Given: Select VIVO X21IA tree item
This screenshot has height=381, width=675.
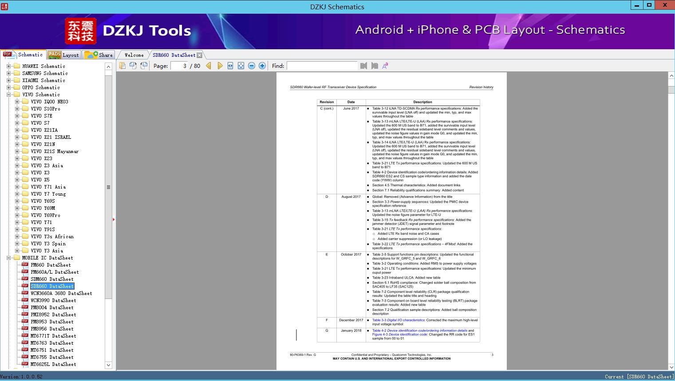Looking at the screenshot, I should [44, 130].
